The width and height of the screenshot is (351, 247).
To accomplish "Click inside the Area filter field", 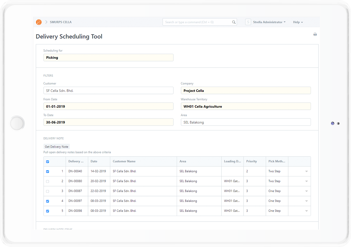I will pyautogui.click(x=246, y=122).
